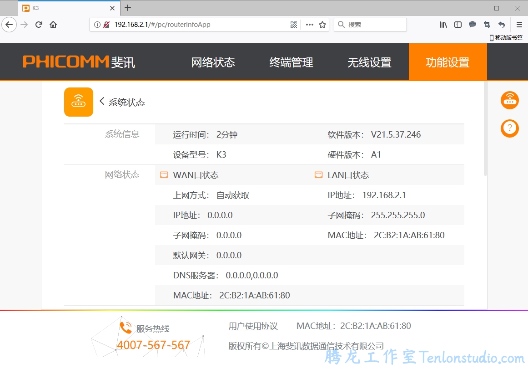This screenshot has height=369, width=528.
Task: Click the LAN口状态 port icon
Action: [318, 175]
